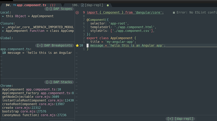The image size is (217, 121).
Task: Click the @Component({ decorator line
Action: click(97, 20)
